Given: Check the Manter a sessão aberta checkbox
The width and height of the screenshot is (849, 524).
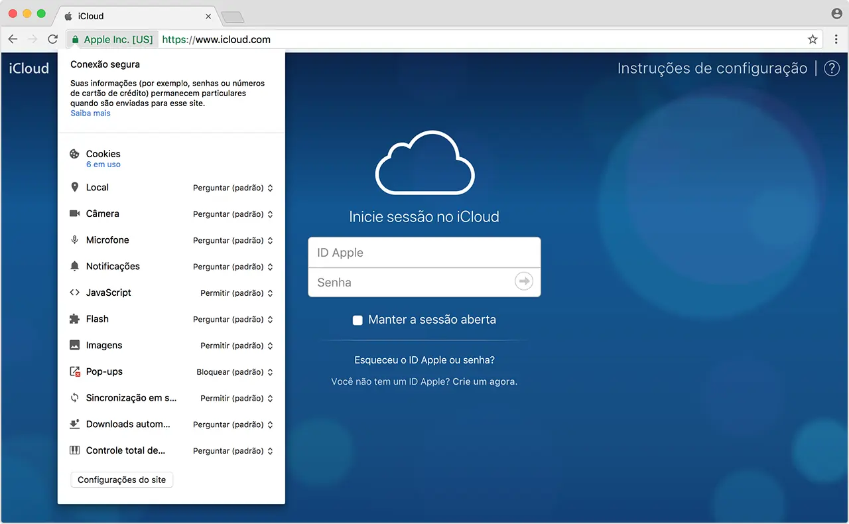Looking at the screenshot, I should [x=358, y=320].
